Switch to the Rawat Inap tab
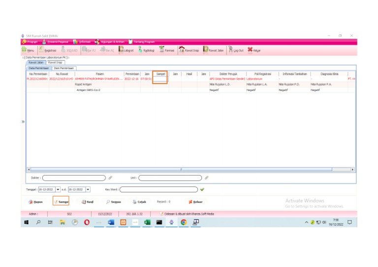Screen dimensions: 378x267 [55, 62]
